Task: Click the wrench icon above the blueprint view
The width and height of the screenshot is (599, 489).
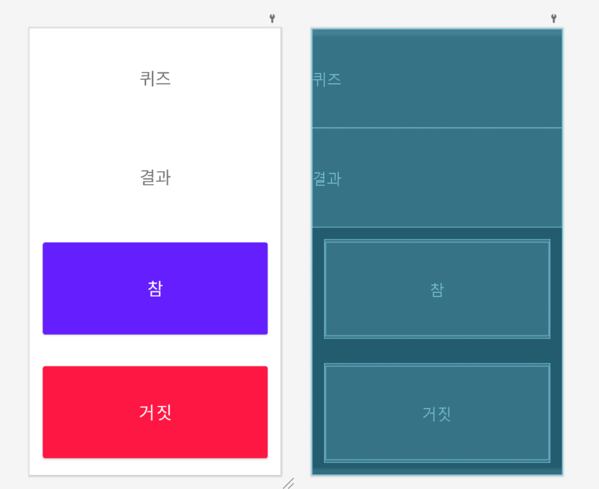Action: tap(553, 18)
